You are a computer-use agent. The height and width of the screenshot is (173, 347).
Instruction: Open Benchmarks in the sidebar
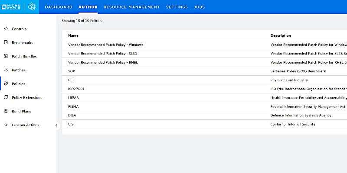[x=23, y=42]
